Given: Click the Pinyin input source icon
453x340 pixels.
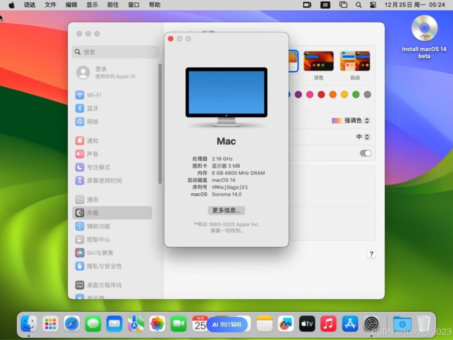Looking at the screenshot, I should click(x=325, y=5).
